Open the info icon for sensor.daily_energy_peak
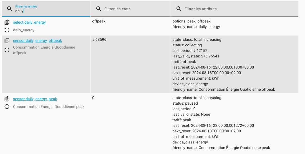305x154 pixels. click(7, 107)
